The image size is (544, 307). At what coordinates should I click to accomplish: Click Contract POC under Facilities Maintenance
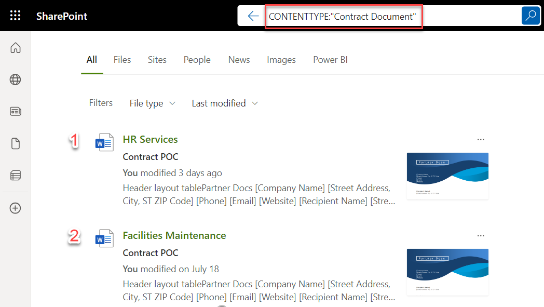151,253
